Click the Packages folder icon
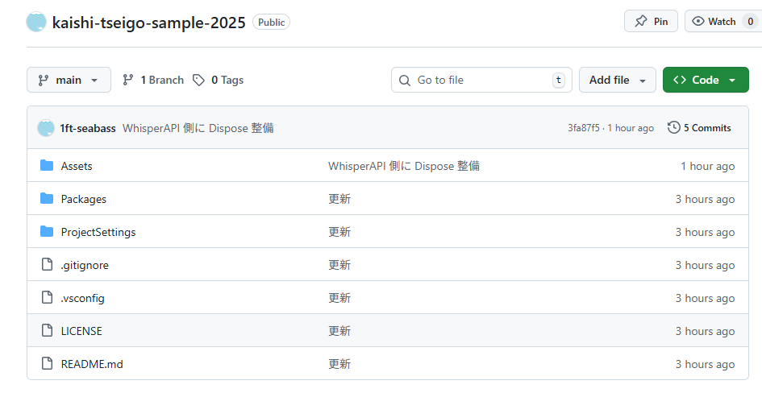 [46, 199]
